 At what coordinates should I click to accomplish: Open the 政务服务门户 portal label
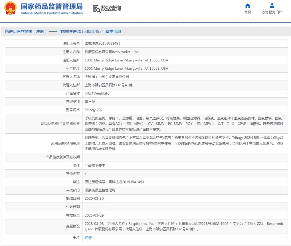click(x=272, y=12)
